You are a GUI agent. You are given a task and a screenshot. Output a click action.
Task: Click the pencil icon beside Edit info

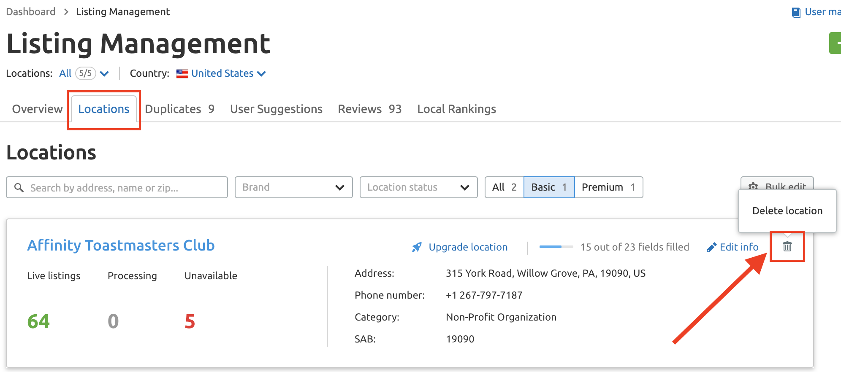click(x=711, y=247)
